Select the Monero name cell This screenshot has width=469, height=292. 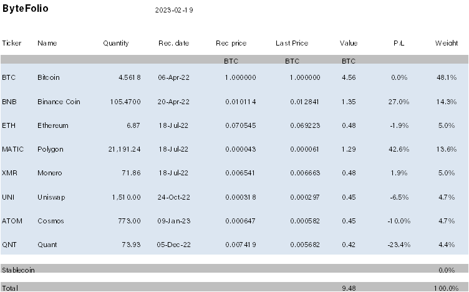[x=50, y=173]
